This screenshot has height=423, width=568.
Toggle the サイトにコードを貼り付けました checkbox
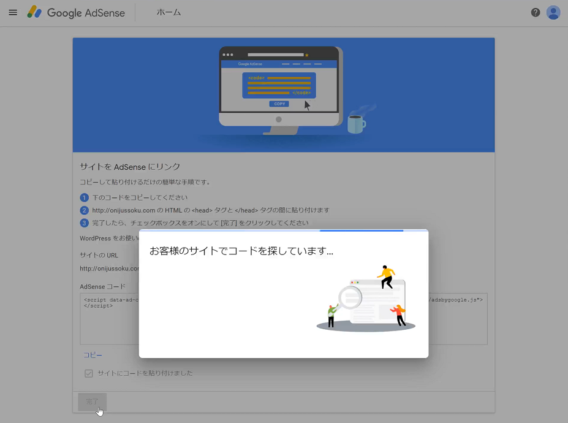(x=89, y=373)
